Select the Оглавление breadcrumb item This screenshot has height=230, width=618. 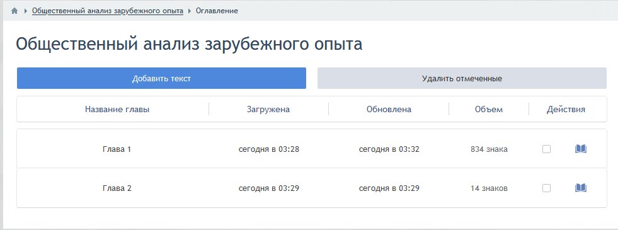tap(217, 11)
